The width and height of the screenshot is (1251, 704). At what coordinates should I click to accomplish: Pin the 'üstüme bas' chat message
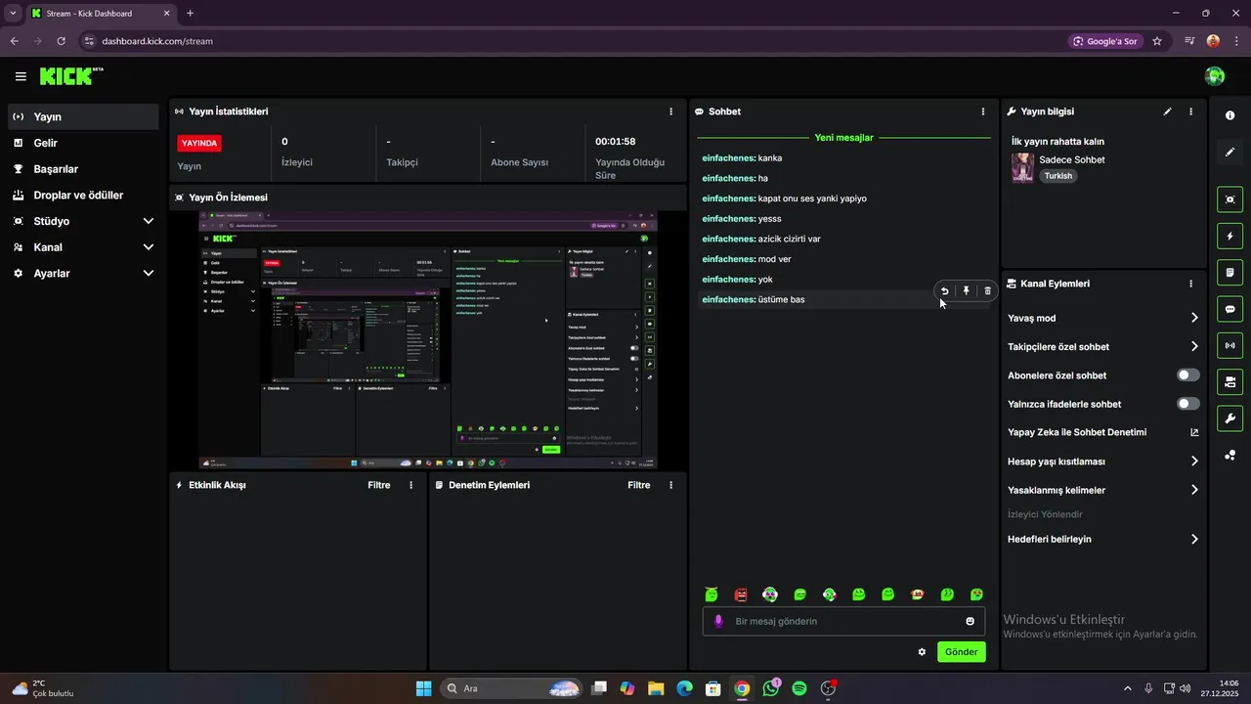[x=966, y=290]
